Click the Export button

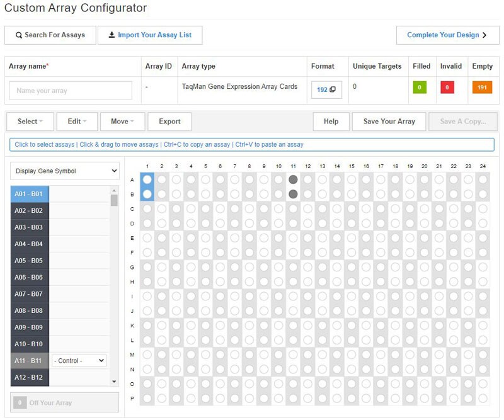tap(169, 122)
